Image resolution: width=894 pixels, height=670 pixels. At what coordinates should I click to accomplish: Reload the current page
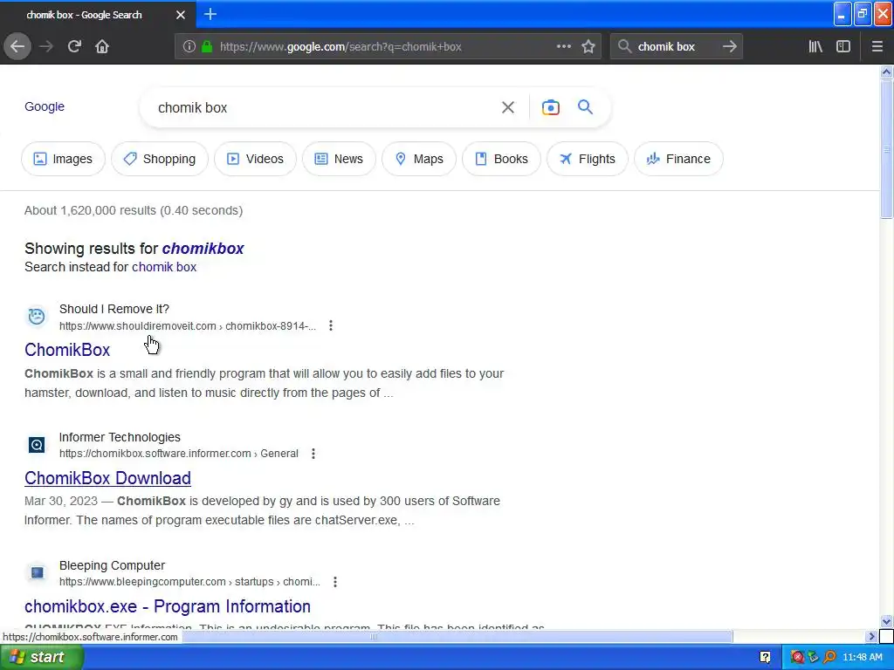coord(74,47)
